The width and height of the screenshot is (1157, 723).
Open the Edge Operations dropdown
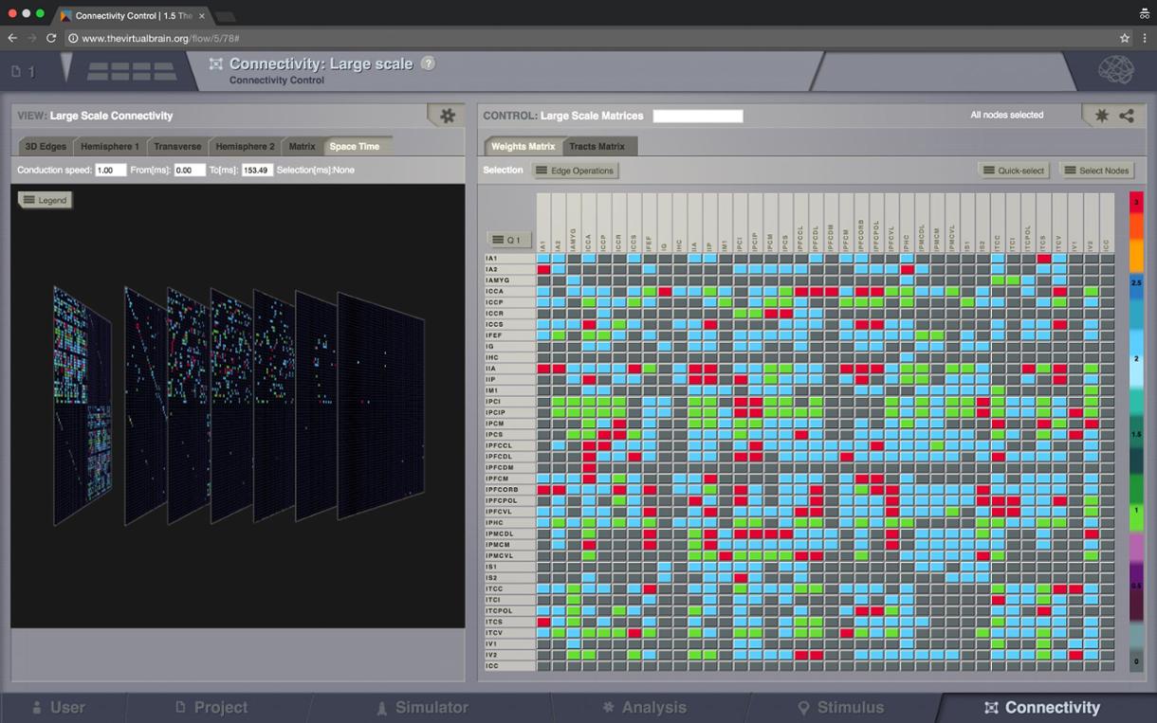pos(575,171)
